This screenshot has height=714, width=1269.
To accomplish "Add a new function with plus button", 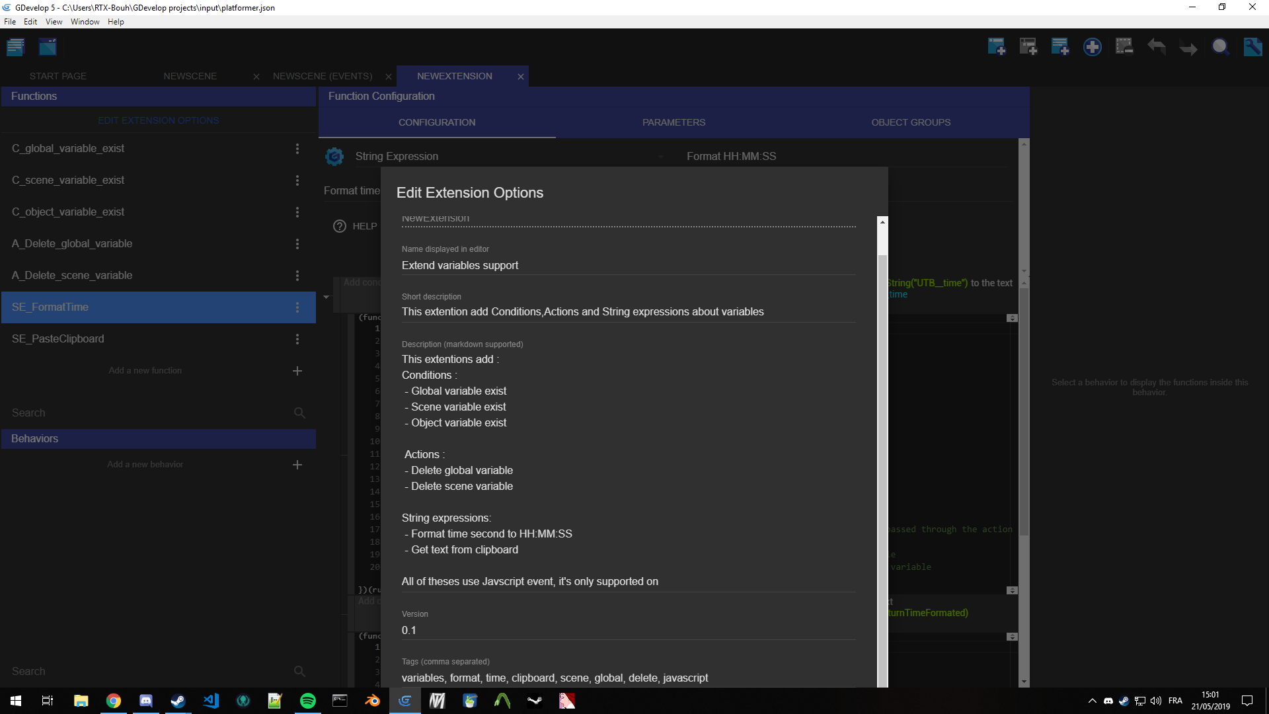I will (297, 371).
